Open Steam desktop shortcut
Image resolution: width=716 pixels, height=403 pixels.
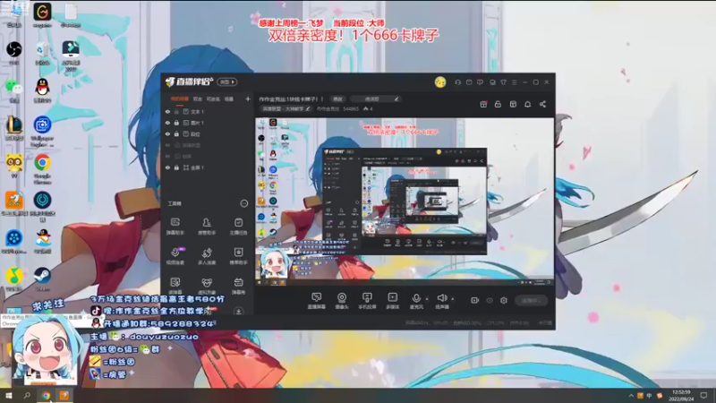point(42,279)
